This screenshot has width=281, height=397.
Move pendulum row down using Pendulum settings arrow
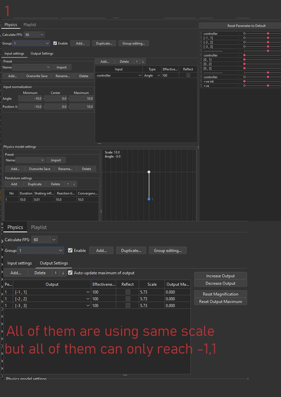pyautogui.click(x=74, y=184)
